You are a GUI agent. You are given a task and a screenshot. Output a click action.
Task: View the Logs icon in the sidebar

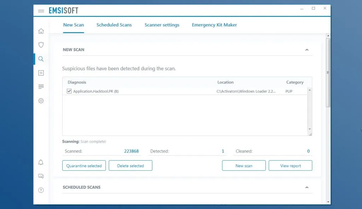[41, 86]
